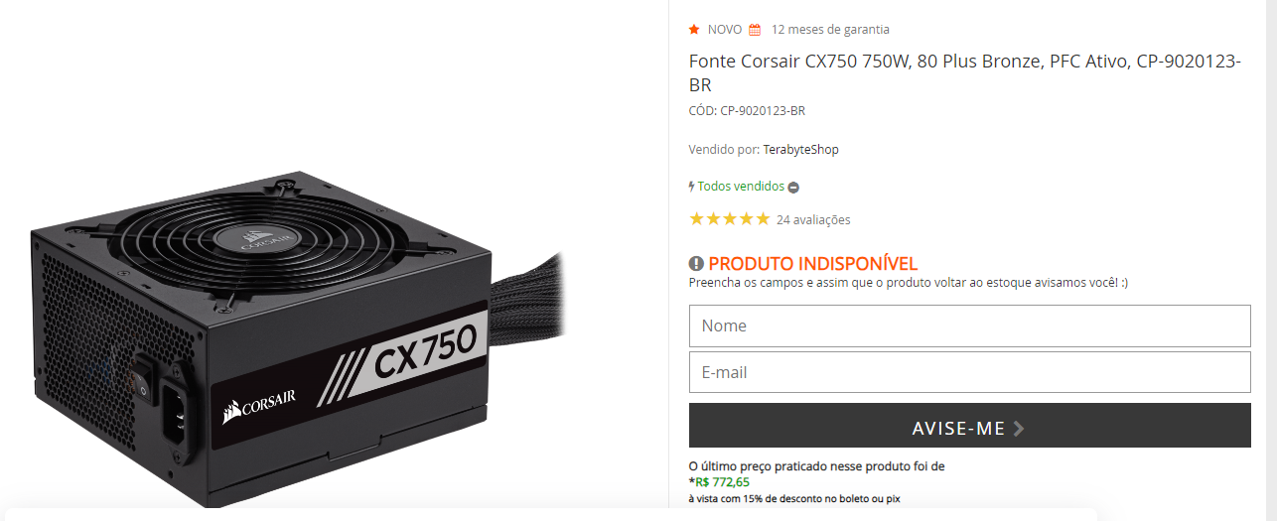The height and width of the screenshot is (521, 1277).
Task: Open the TerabyteShop seller link
Action: tap(800, 150)
